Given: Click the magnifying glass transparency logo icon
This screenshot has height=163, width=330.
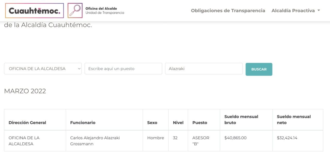Looking at the screenshot, I should (x=75, y=11).
